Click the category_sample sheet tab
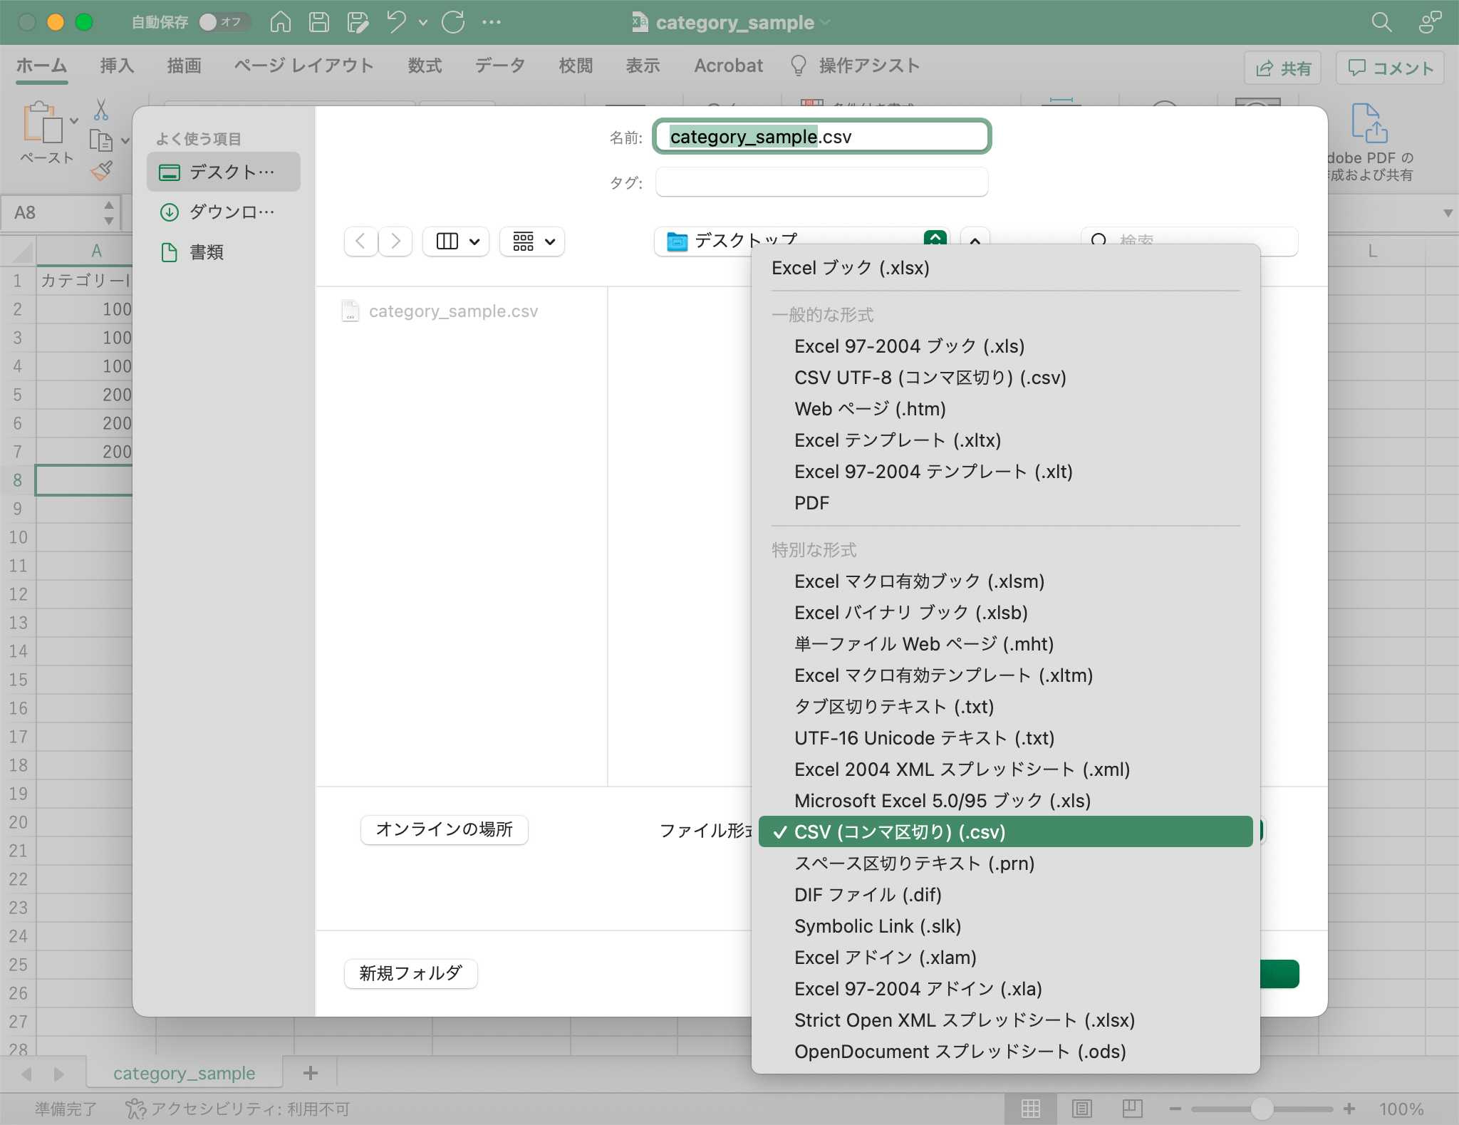 tap(185, 1073)
